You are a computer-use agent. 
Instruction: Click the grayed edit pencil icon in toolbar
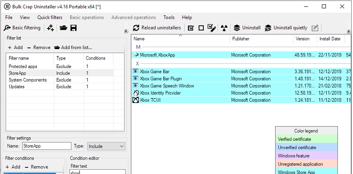[315, 28]
